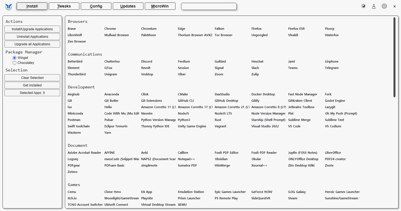Select Obsidian entry
Viewport: 401px width, 211px height.
(x=221, y=159)
